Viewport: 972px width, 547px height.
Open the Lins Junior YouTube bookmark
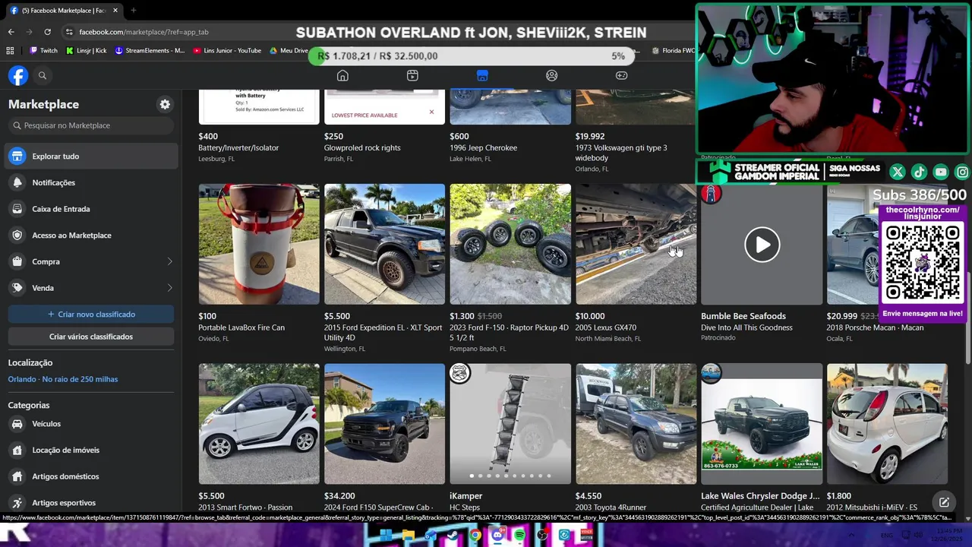pos(227,51)
